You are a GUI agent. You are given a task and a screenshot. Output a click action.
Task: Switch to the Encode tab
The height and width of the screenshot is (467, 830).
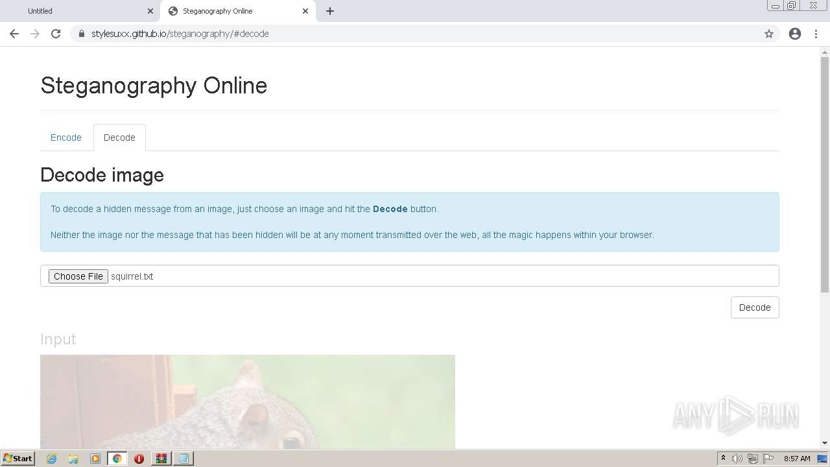66,138
